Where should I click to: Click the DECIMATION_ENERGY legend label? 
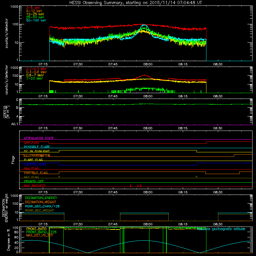41,198
